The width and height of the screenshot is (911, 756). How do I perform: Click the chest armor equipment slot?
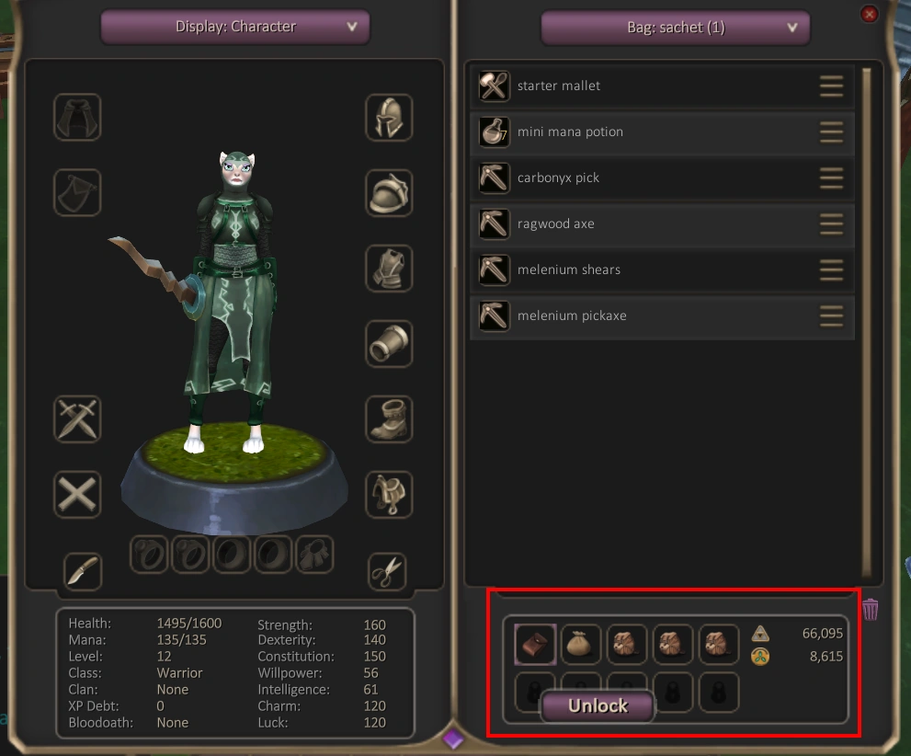(389, 269)
